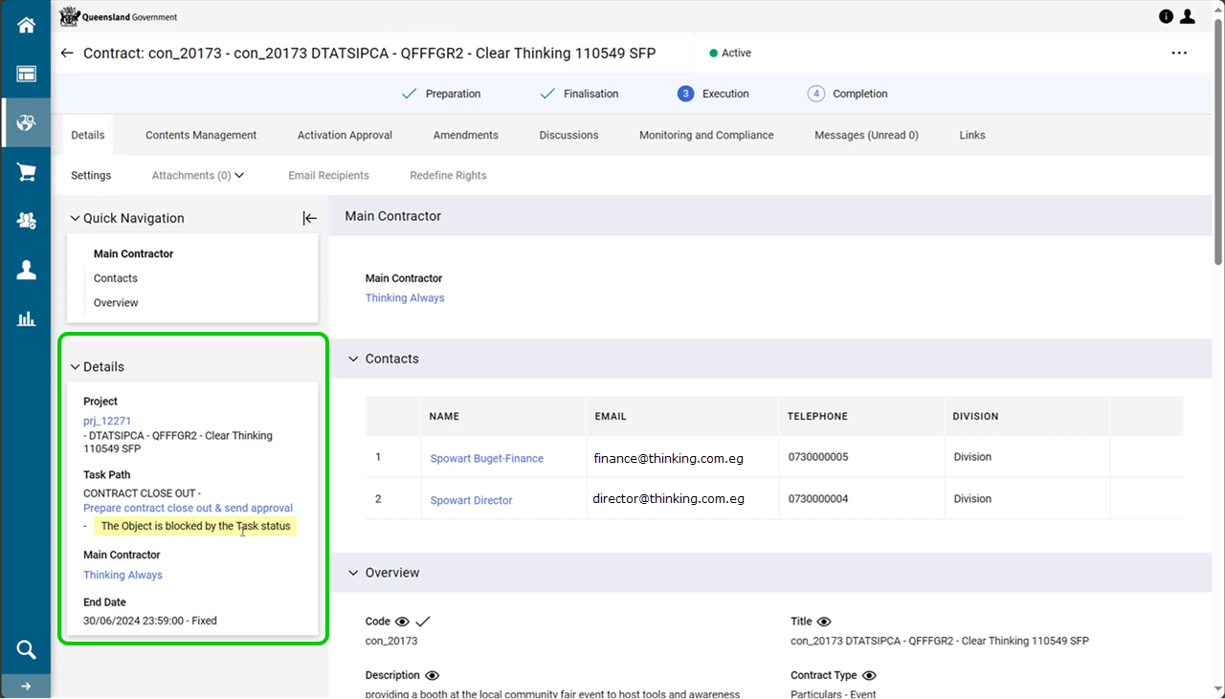Open the Home icon in sidebar
Screen dimensions: 1225x699
pos(26,26)
